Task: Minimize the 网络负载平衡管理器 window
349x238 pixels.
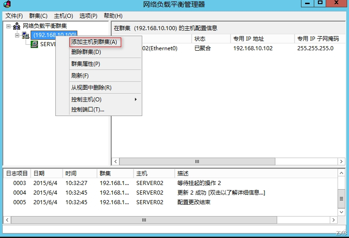Action: pos(307,3)
